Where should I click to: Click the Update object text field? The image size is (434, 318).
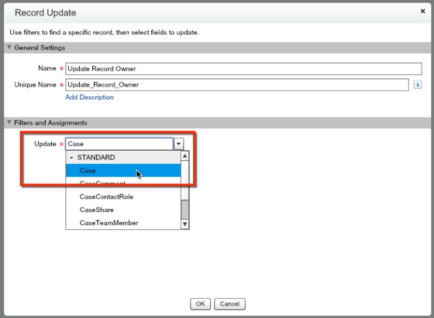[119, 144]
